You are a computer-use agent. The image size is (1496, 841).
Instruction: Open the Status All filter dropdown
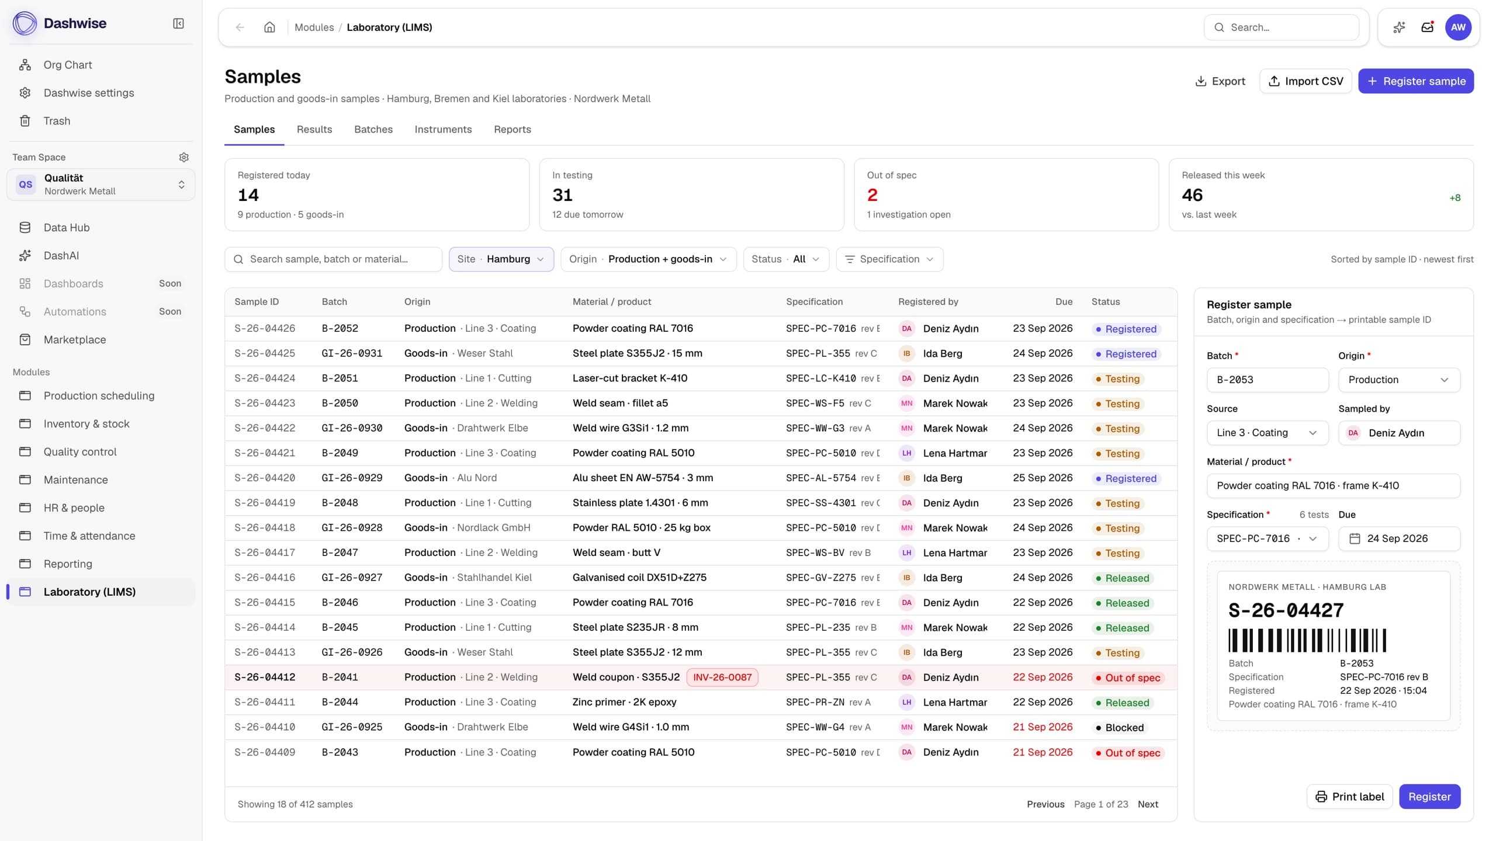pos(786,259)
